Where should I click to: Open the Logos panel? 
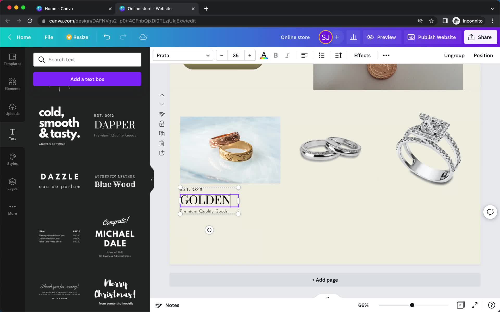click(12, 184)
